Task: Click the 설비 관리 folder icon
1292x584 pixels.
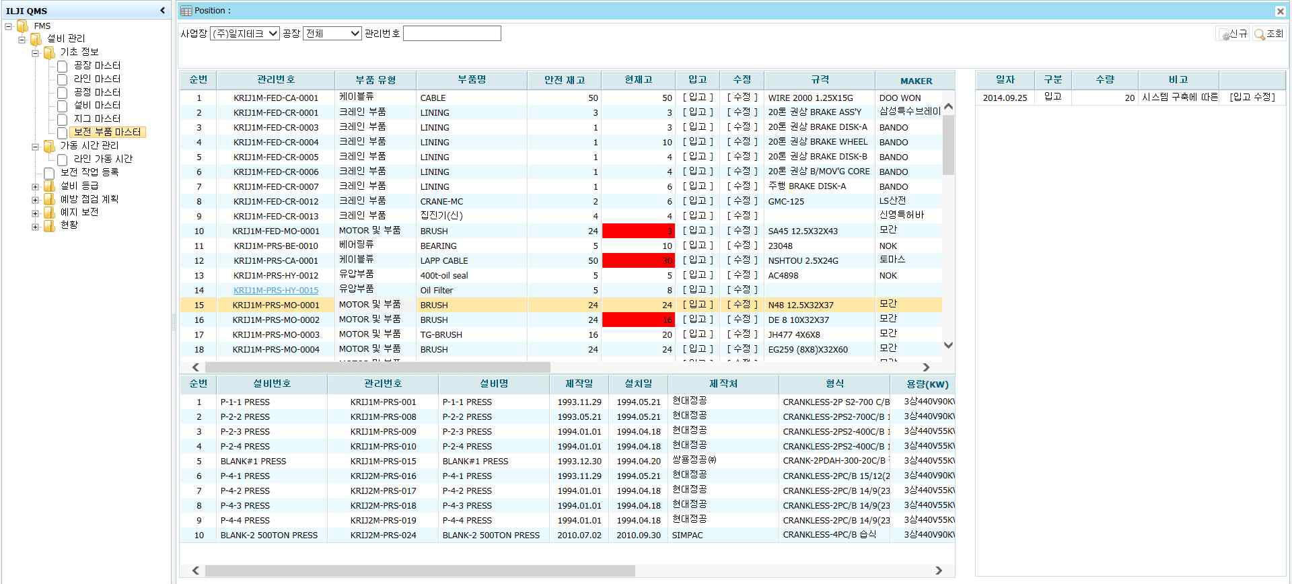Action: (x=36, y=39)
